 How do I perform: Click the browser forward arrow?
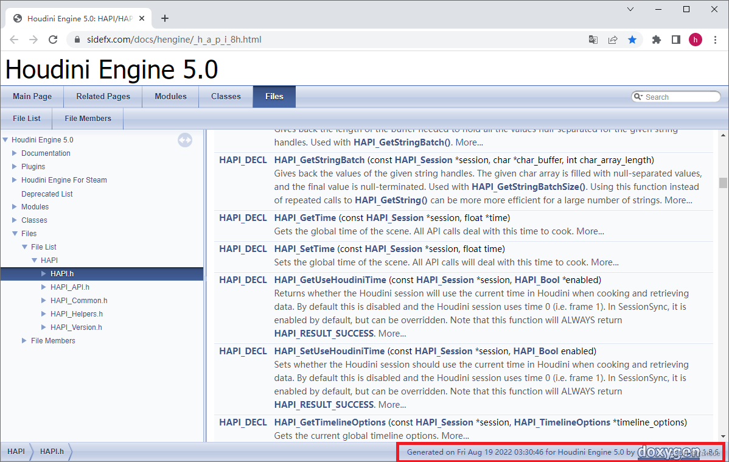tap(33, 40)
